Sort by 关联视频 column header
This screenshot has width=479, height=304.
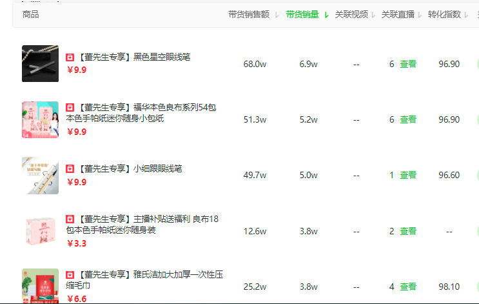tap(355, 14)
